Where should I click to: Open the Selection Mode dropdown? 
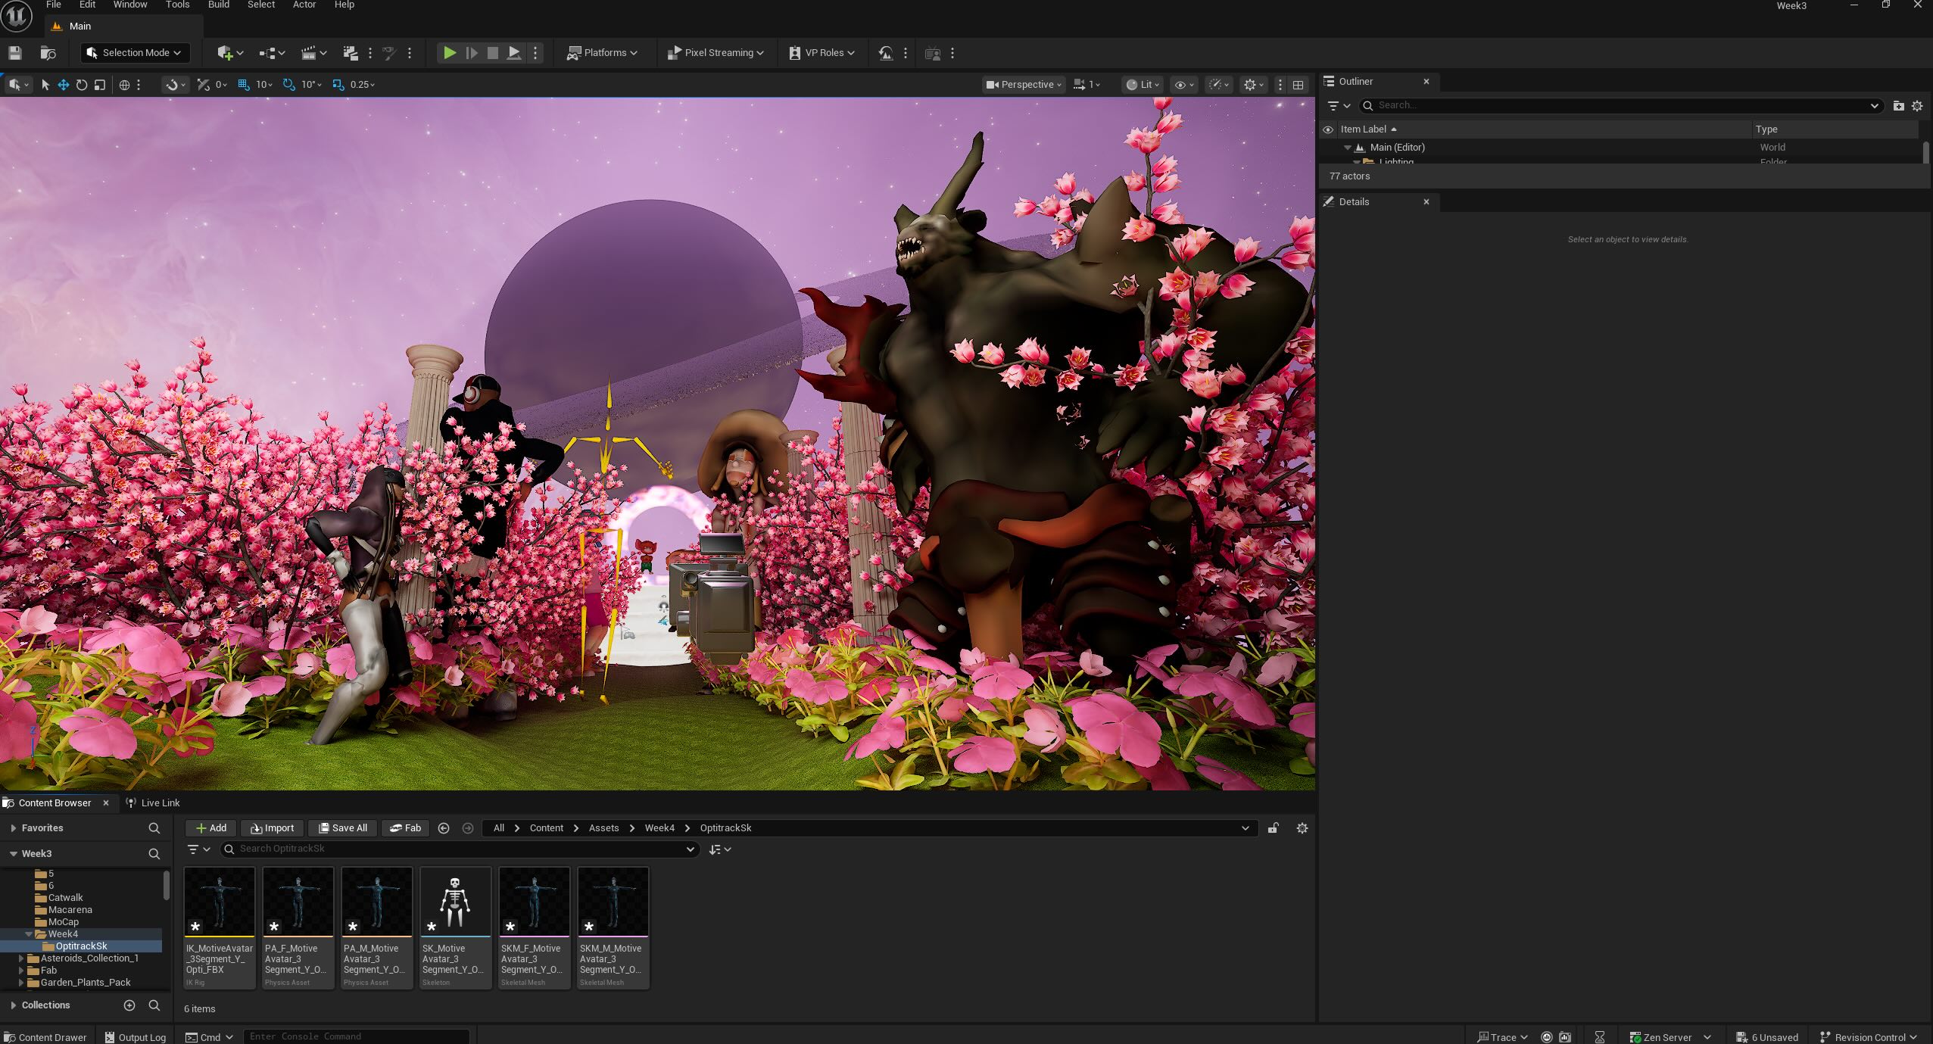pos(135,53)
